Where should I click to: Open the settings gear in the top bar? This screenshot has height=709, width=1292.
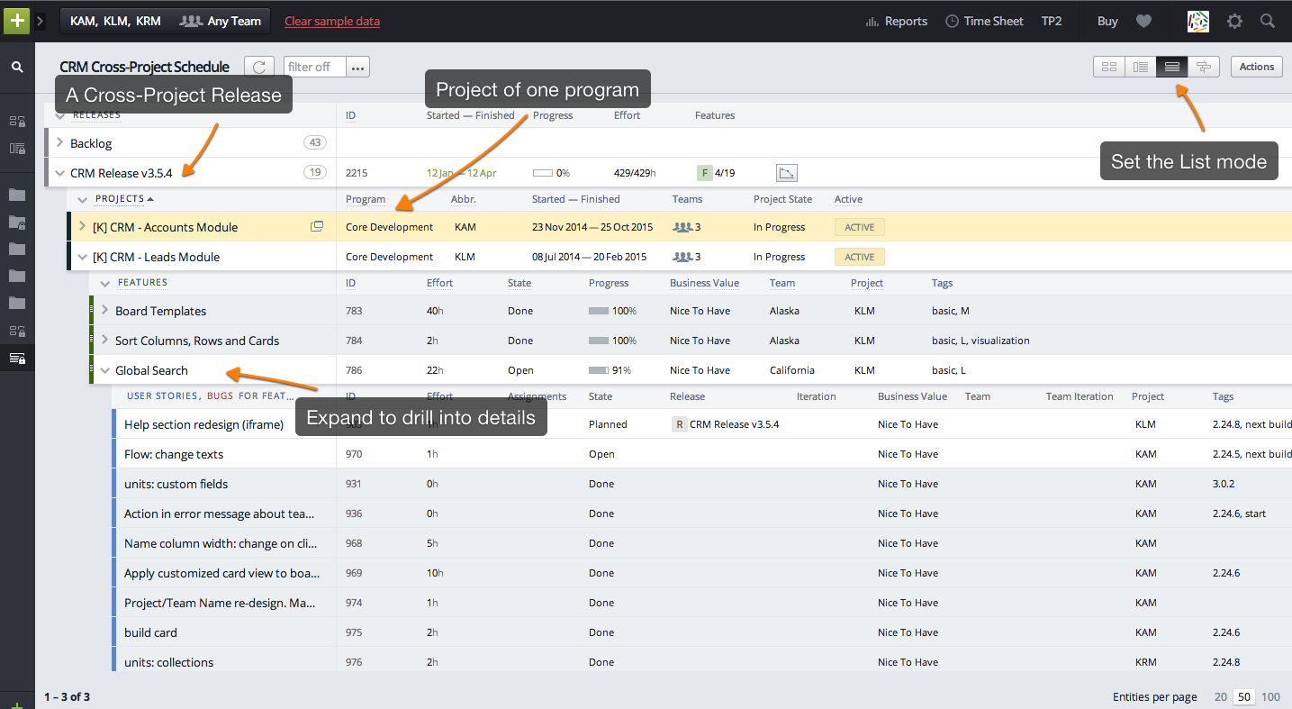[1234, 20]
